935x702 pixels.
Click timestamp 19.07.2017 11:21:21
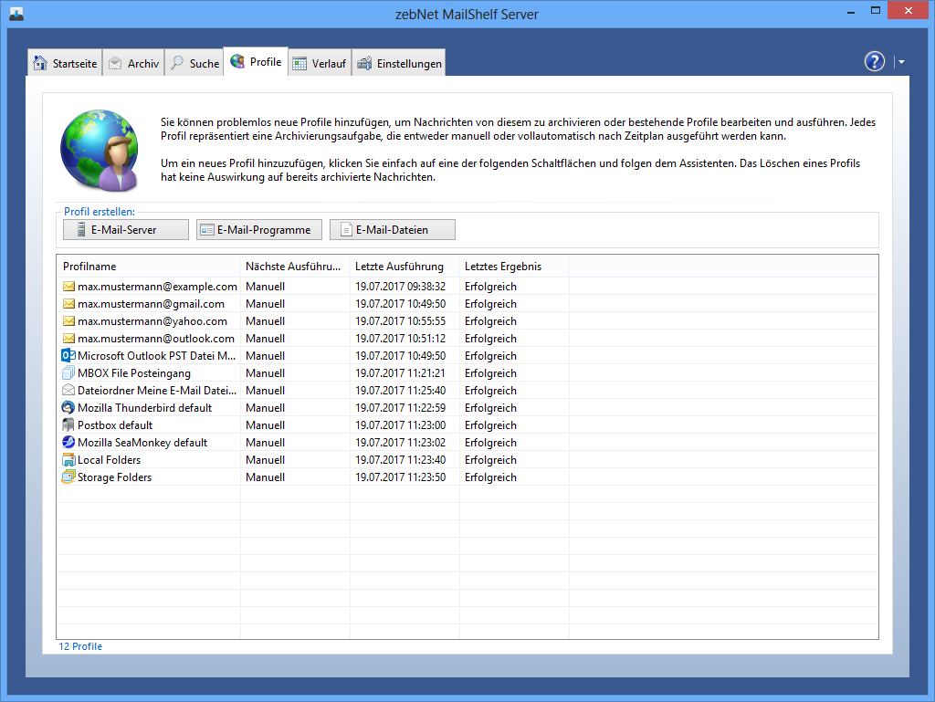(x=400, y=373)
